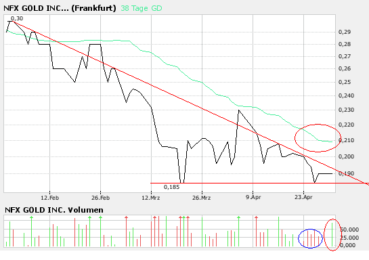Screen dimensions: 369x260
Task: Click the '0,26' price axis label
Action: pyautogui.click(x=345, y=68)
